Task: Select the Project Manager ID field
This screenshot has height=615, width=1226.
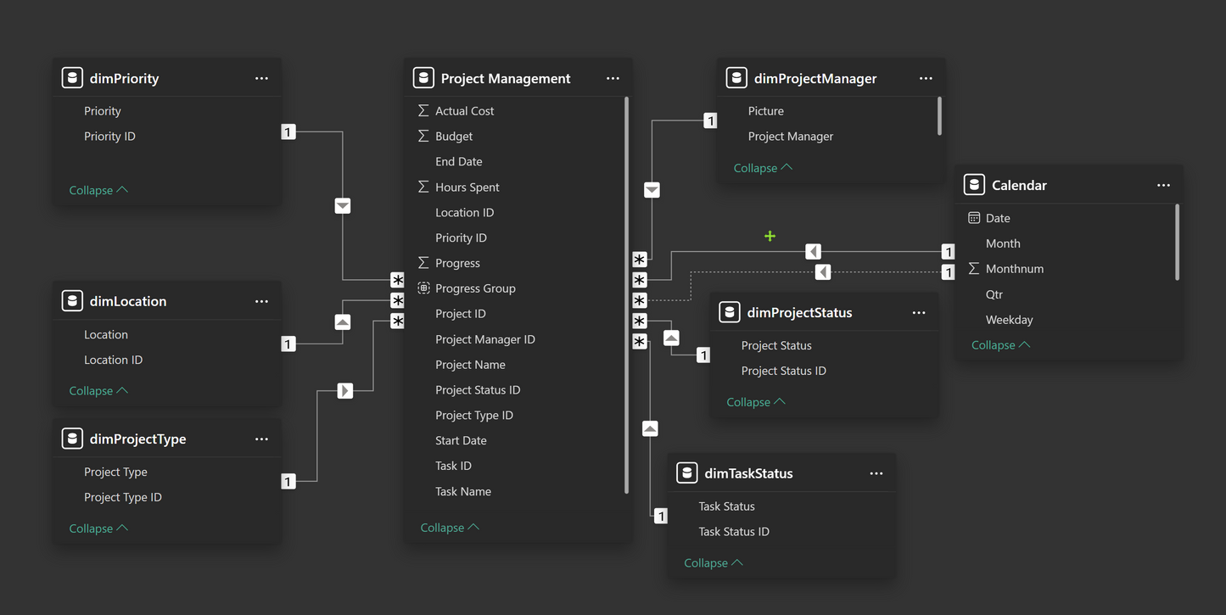Action: pyautogui.click(x=484, y=339)
